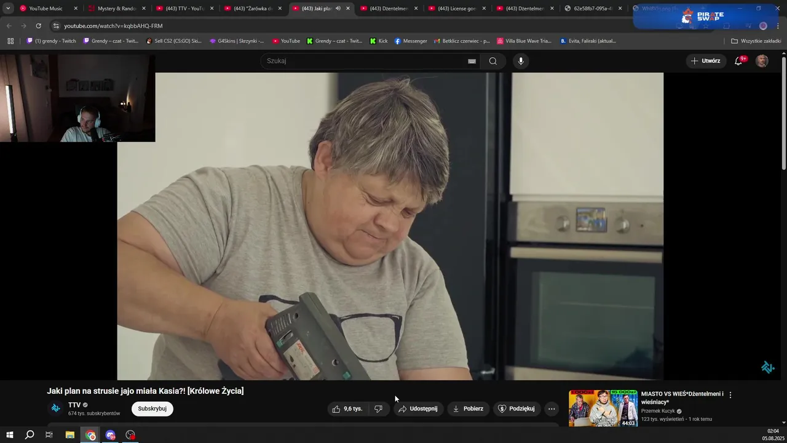
Task: Close the YouTube Music tab
Action: coord(76,9)
